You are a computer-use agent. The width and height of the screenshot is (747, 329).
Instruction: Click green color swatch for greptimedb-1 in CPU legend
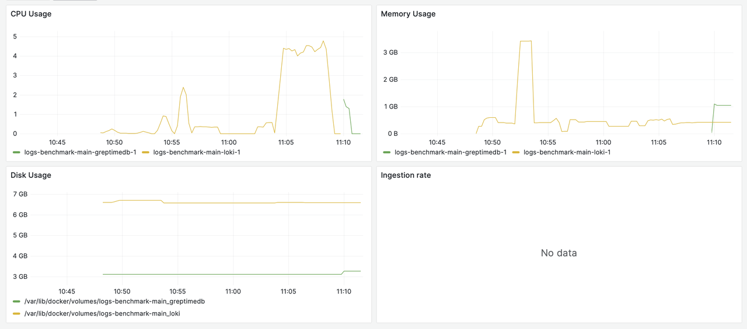(x=16, y=152)
